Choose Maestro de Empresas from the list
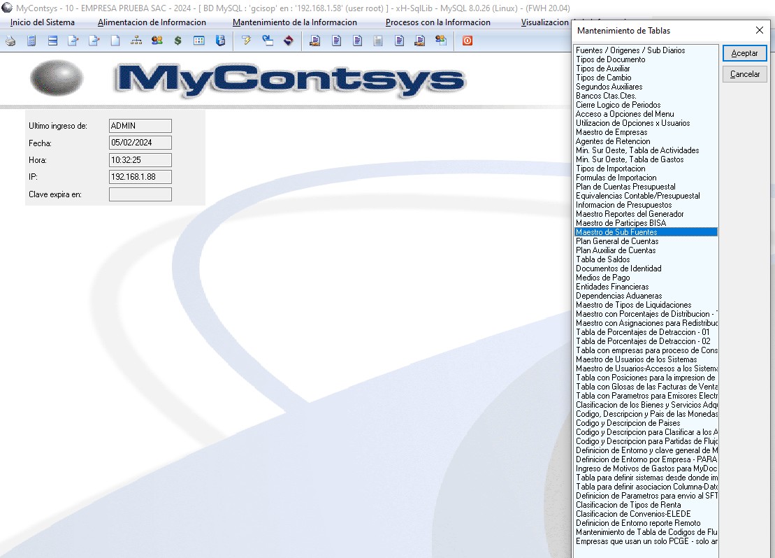This screenshot has height=558, width=775. pos(611,132)
